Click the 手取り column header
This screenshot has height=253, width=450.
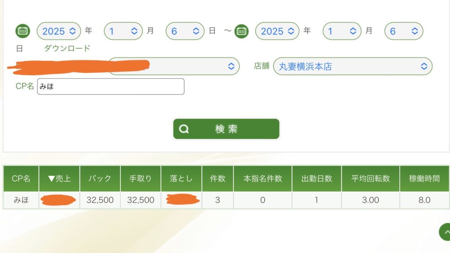tap(141, 179)
